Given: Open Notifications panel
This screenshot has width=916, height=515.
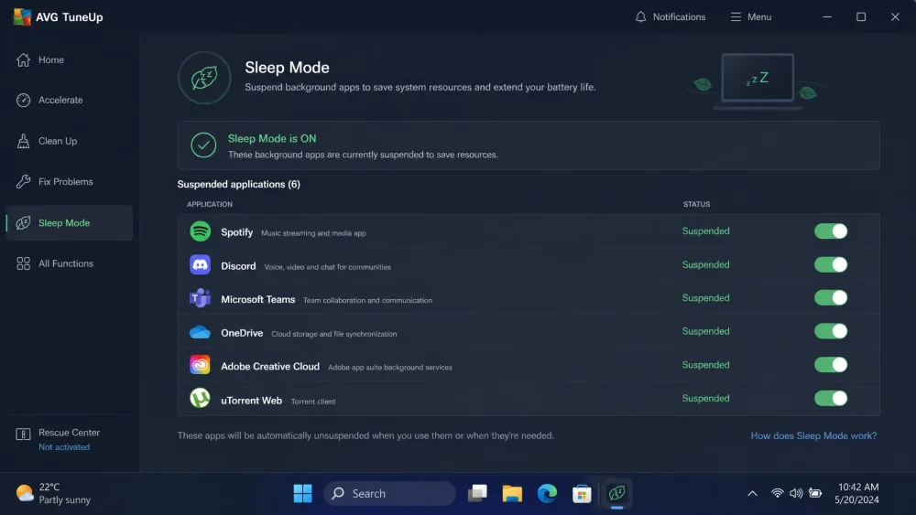Looking at the screenshot, I should coord(671,16).
